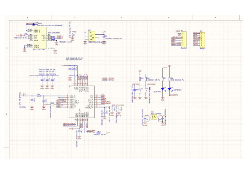Click the column 3 marker in top ruler
The width and height of the screenshot is (247, 174).
pos(121,18)
